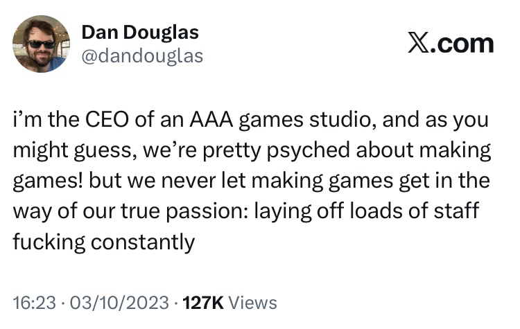Click the phrase "pretty psyched" in the tweet
Screen dimensions: 520x329
point(273,152)
